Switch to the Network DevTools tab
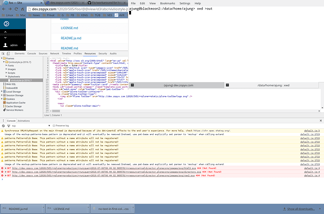 (54, 54)
